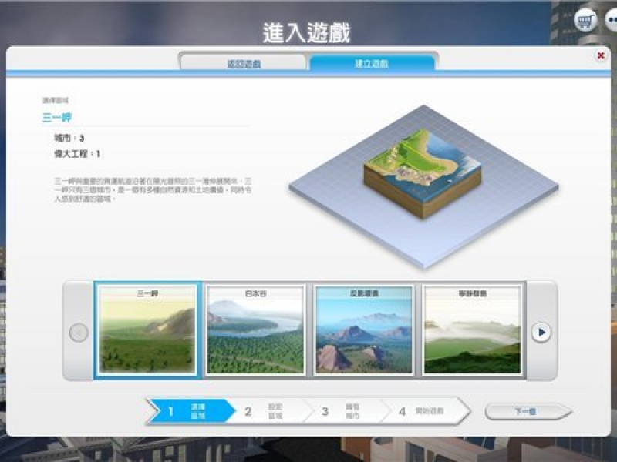
Task: Select the 反影環礁 region thumbnail
Action: [364, 330]
